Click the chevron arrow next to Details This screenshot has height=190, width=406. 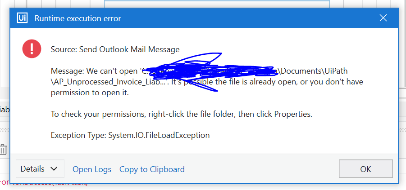pos(54,169)
